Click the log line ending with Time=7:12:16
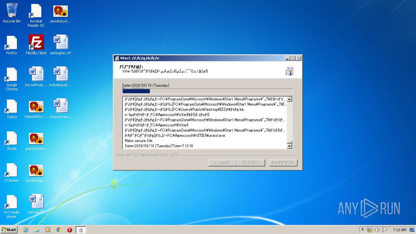 tap(159, 146)
